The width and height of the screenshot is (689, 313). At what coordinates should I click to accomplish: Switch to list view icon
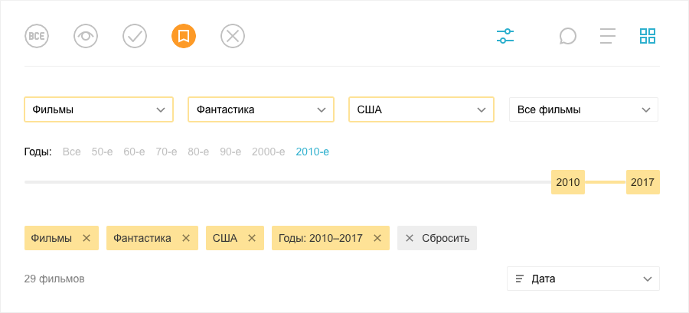[x=608, y=36]
